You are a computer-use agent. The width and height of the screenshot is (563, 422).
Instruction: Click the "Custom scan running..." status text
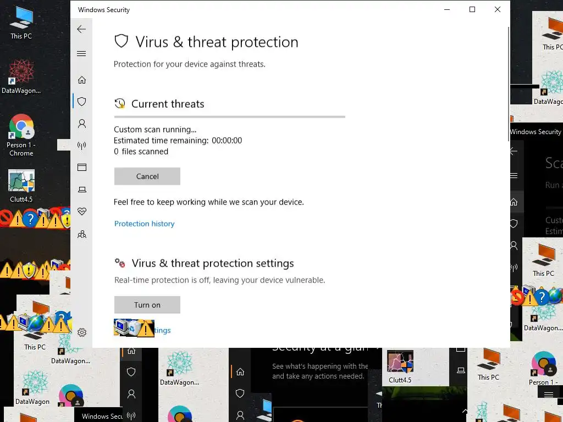click(155, 130)
